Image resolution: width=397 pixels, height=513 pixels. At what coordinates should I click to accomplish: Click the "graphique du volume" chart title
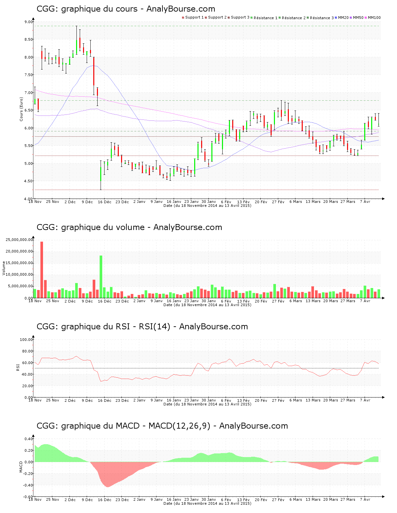pyautogui.click(x=129, y=227)
